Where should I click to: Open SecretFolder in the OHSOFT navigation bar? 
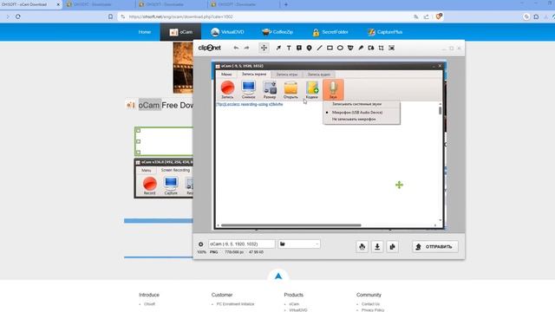point(330,32)
